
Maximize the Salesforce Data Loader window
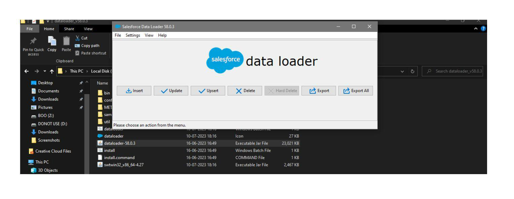[354, 27]
